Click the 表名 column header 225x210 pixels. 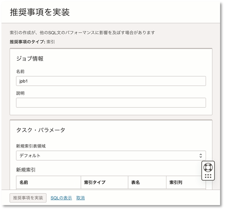(147, 182)
